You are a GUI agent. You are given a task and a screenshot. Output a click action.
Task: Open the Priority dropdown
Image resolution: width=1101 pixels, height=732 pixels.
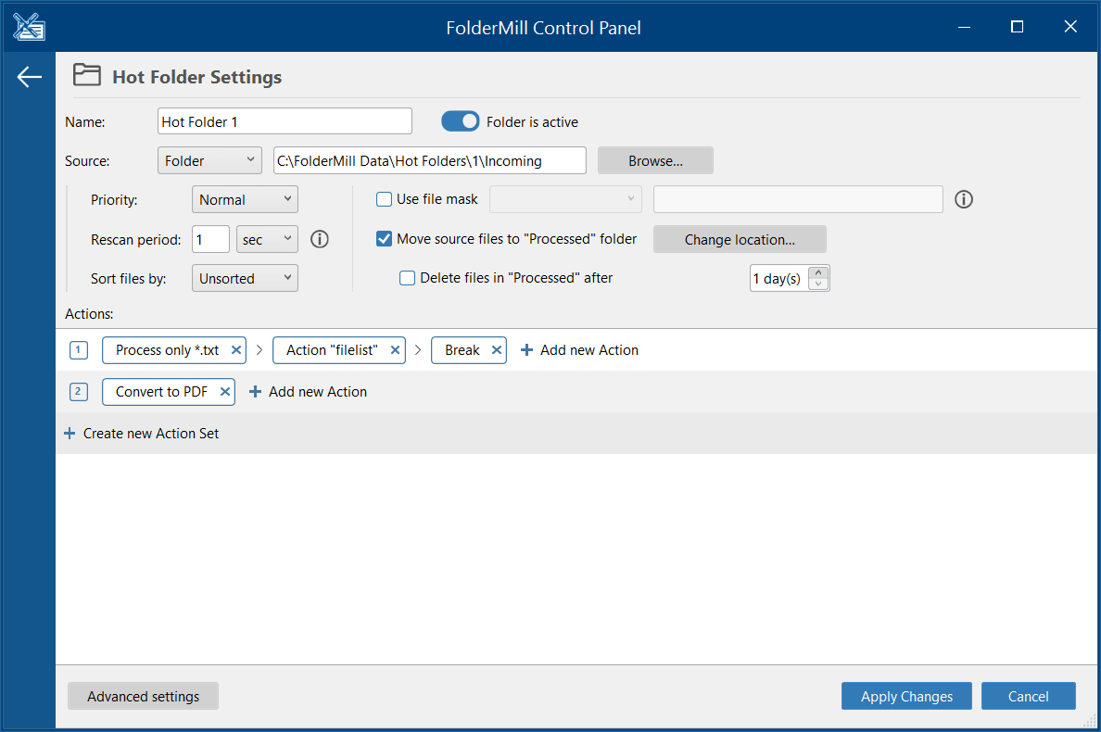coord(245,198)
